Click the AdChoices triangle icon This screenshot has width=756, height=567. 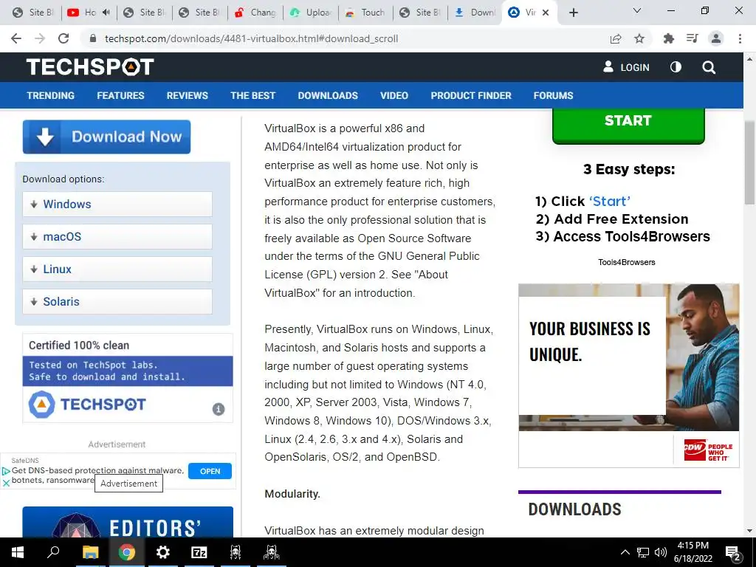click(6, 471)
